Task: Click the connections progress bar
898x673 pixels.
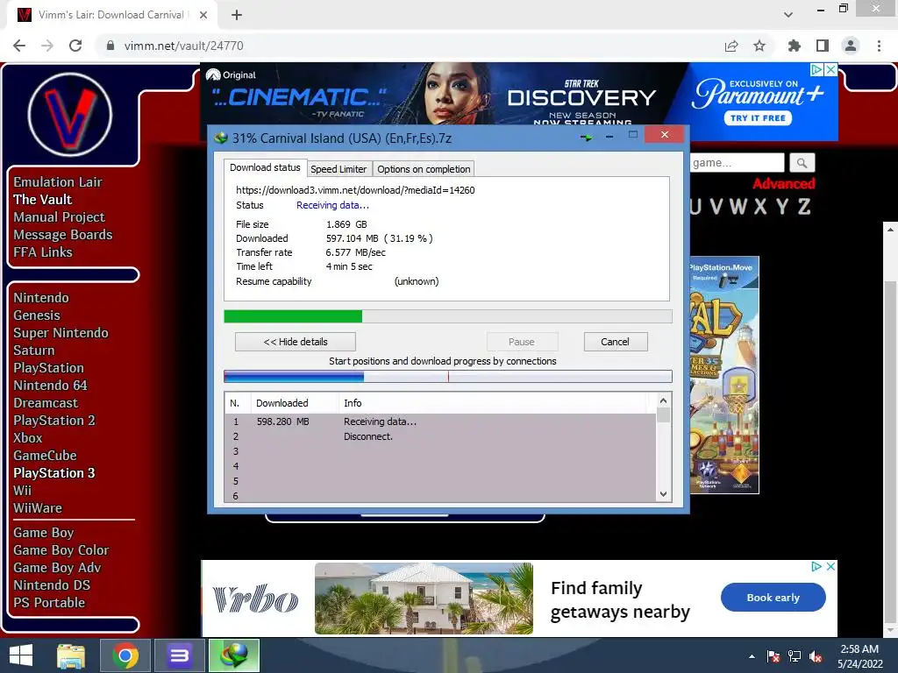Action: (448, 376)
